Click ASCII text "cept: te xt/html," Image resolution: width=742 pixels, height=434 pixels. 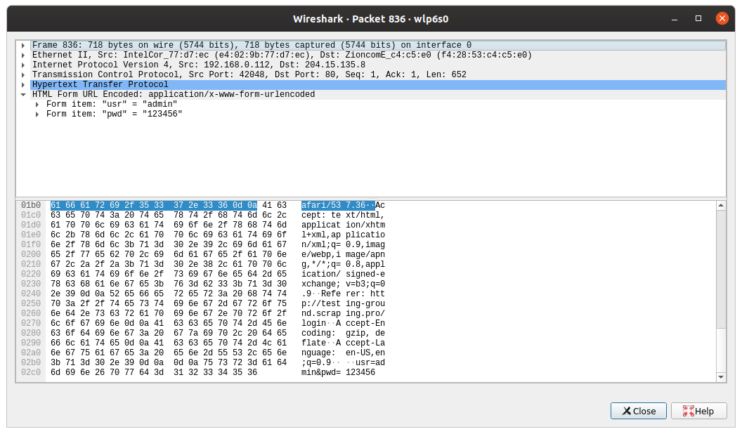pyautogui.click(x=343, y=215)
